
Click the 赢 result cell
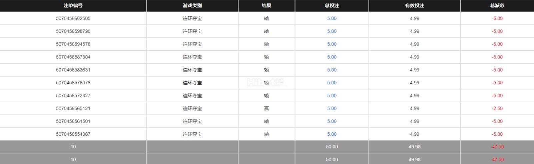click(266, 109)
